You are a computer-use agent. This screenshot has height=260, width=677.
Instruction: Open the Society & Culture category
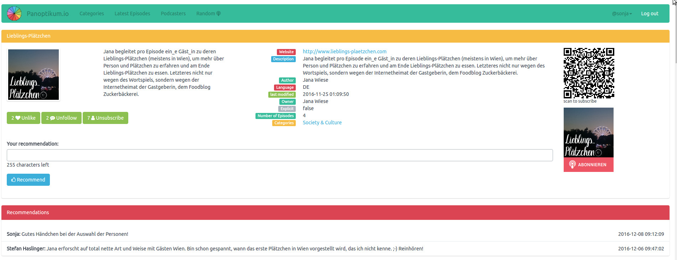click(x=322, y=123)
